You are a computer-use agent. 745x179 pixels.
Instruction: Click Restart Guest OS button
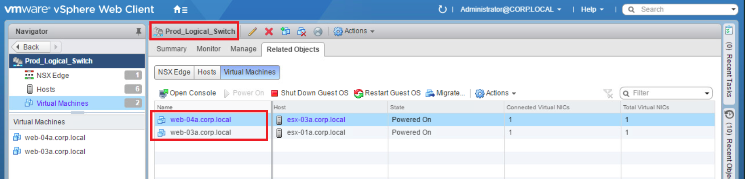click(387, 93)
